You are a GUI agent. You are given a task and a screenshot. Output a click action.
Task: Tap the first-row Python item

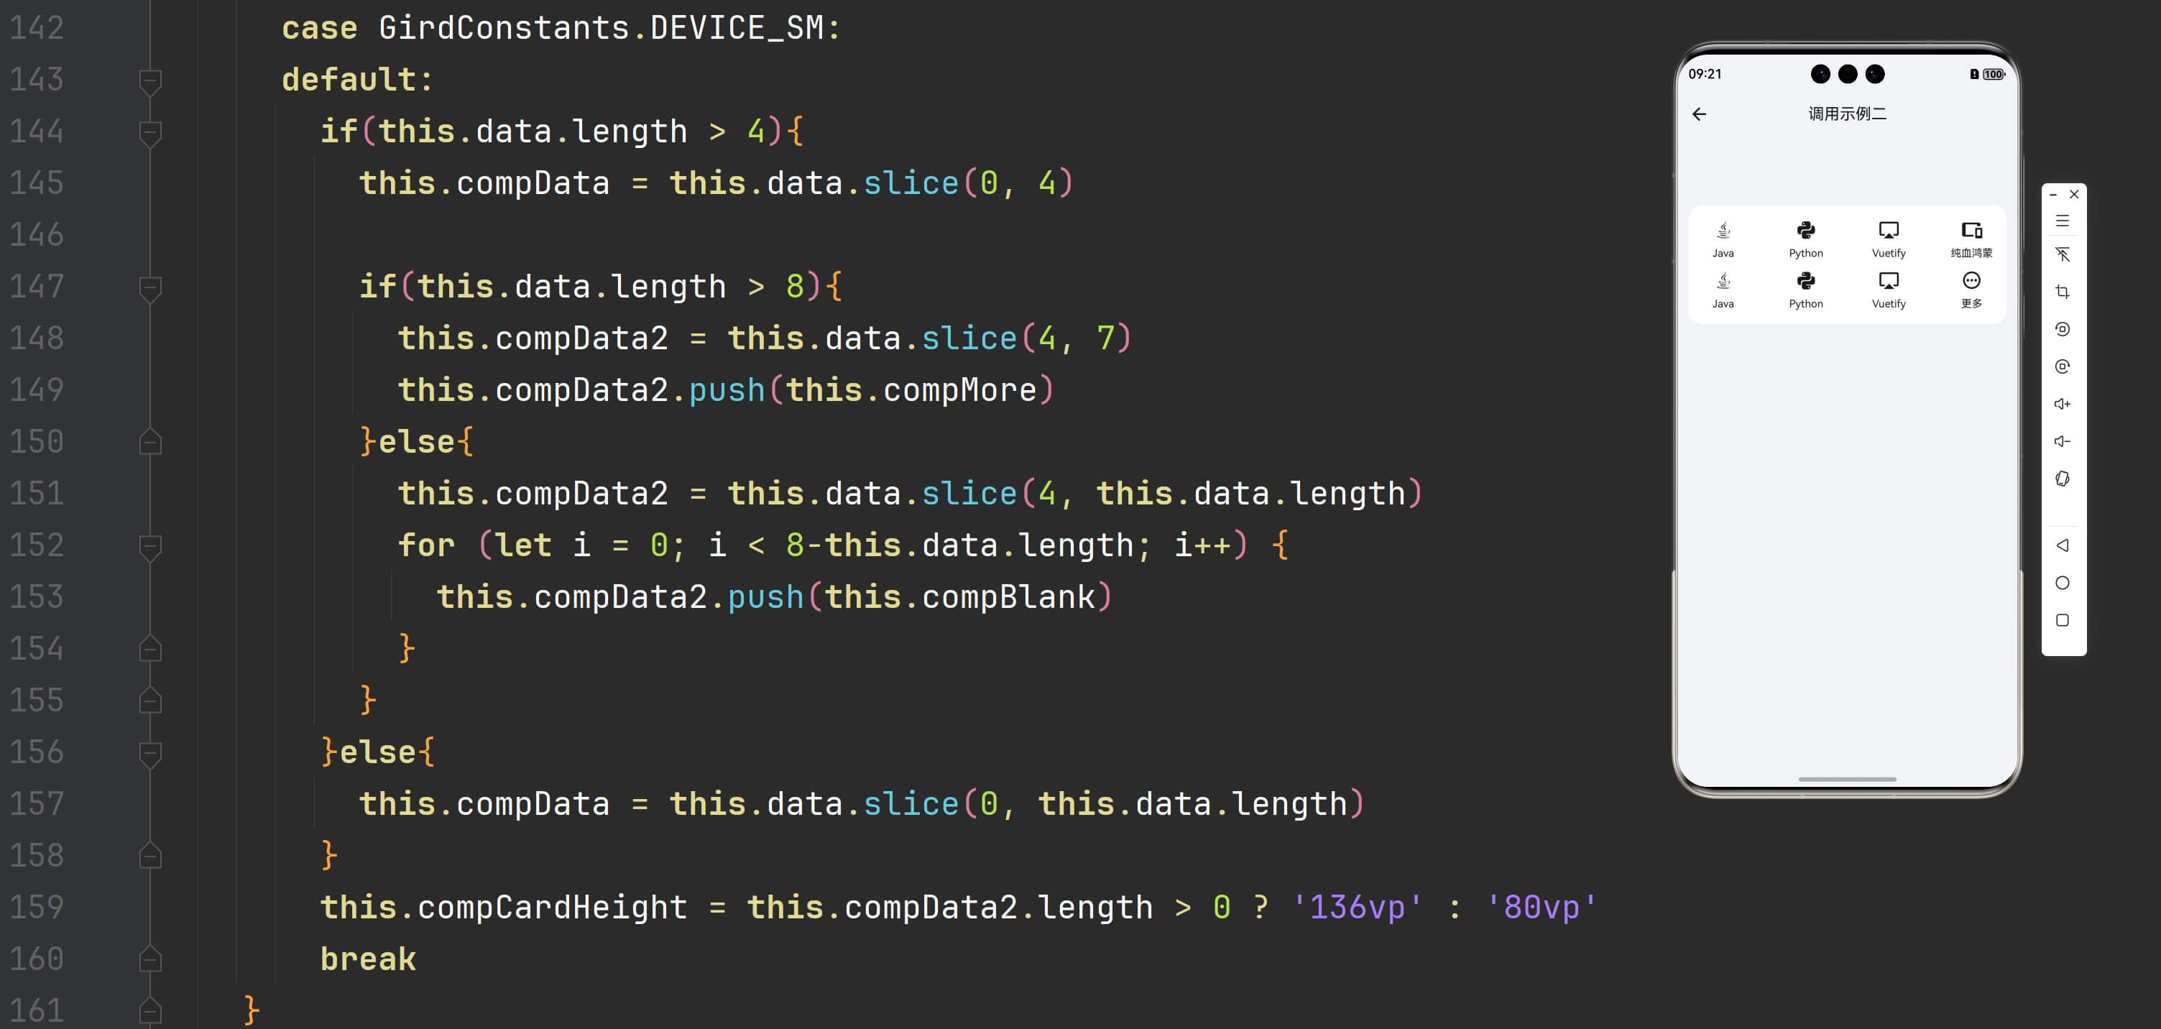tap(1805, 239)
